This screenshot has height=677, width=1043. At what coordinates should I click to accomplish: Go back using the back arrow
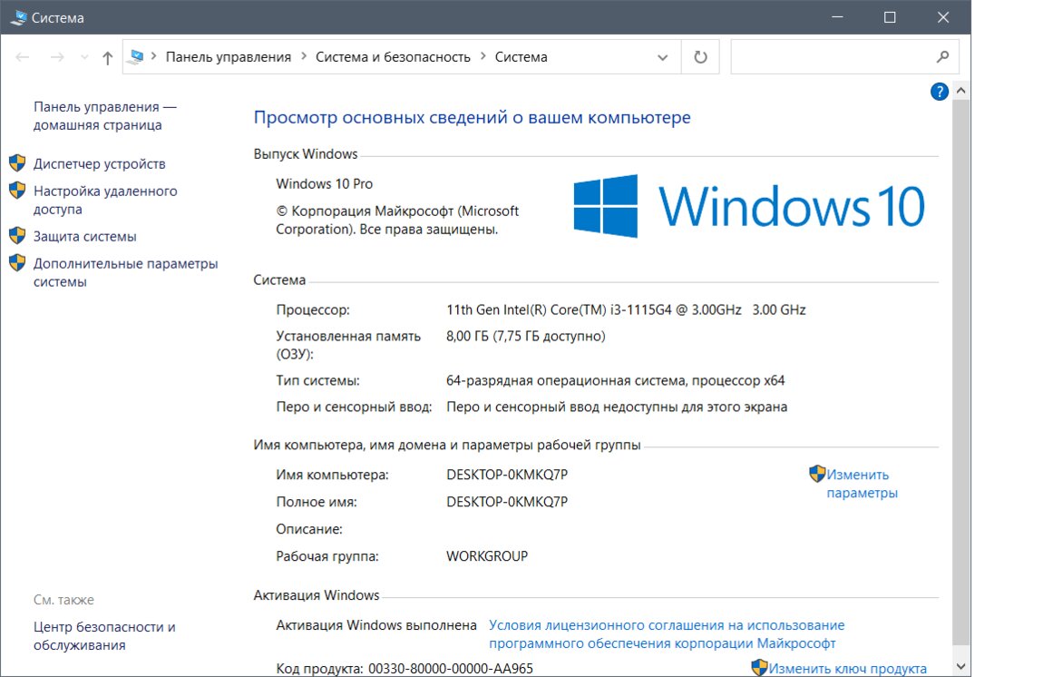(24, 57)
